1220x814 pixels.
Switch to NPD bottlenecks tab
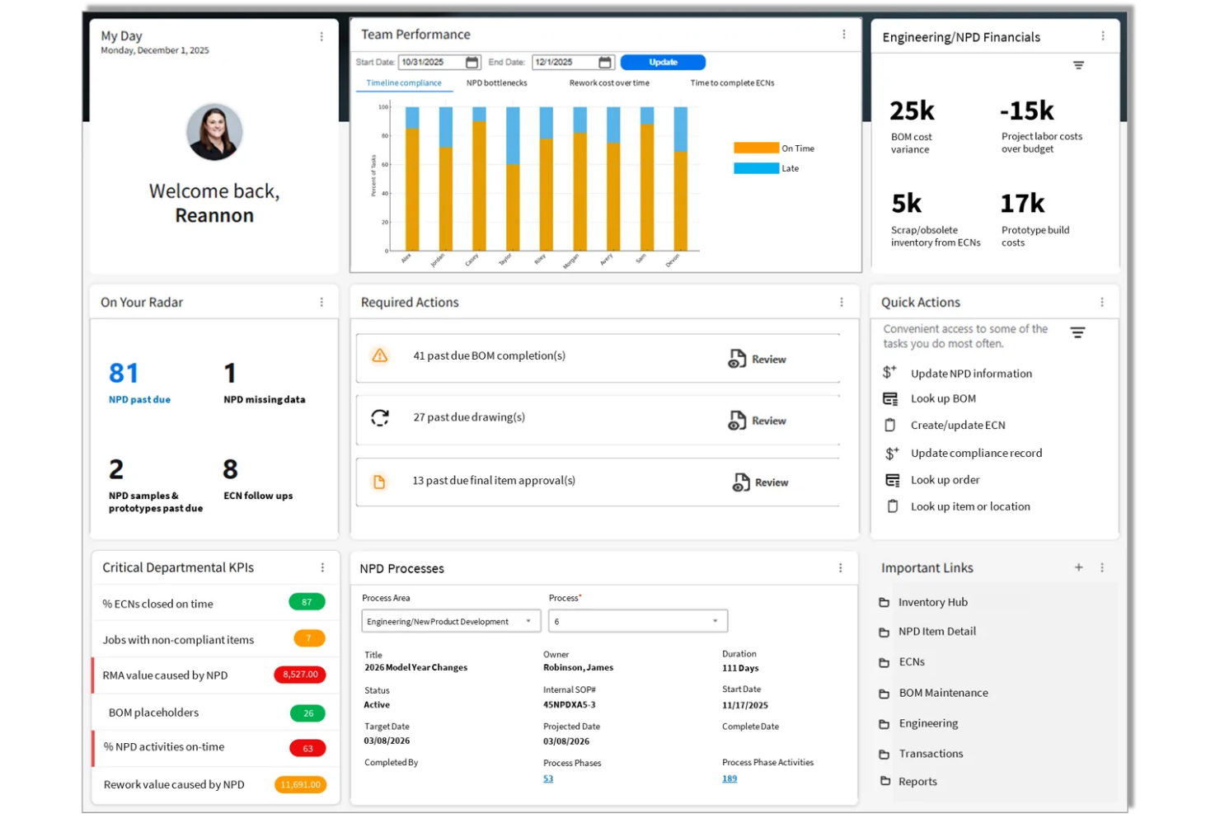496,83
